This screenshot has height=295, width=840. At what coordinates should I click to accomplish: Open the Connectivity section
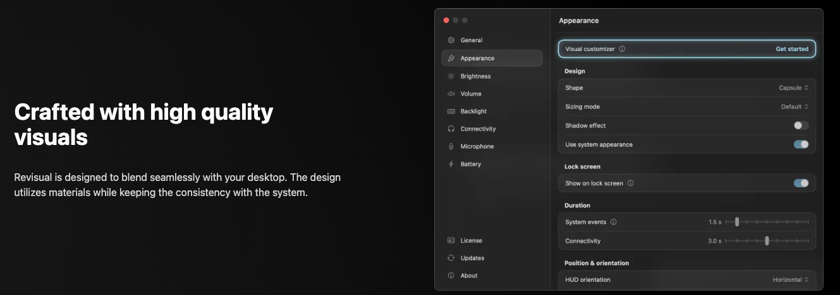click(x=492, y=129)
